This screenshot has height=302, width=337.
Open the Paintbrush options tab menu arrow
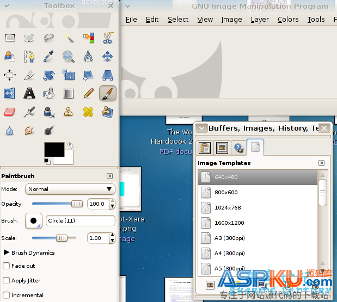point(109,176)
